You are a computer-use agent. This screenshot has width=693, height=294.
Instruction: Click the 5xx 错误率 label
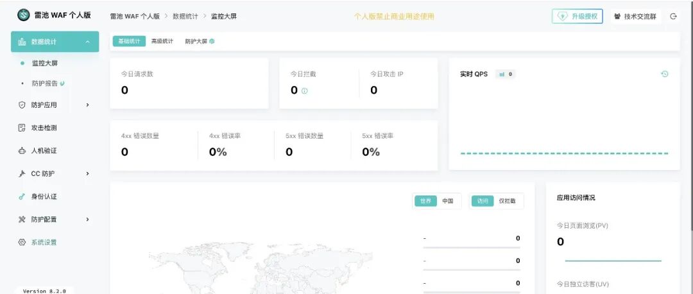[378, 136]
